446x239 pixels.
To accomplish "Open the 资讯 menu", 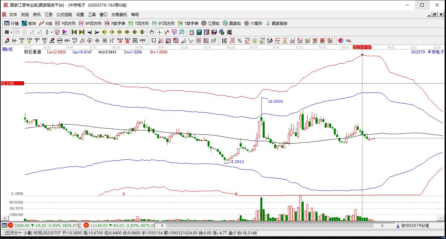I will coord(37,15).
